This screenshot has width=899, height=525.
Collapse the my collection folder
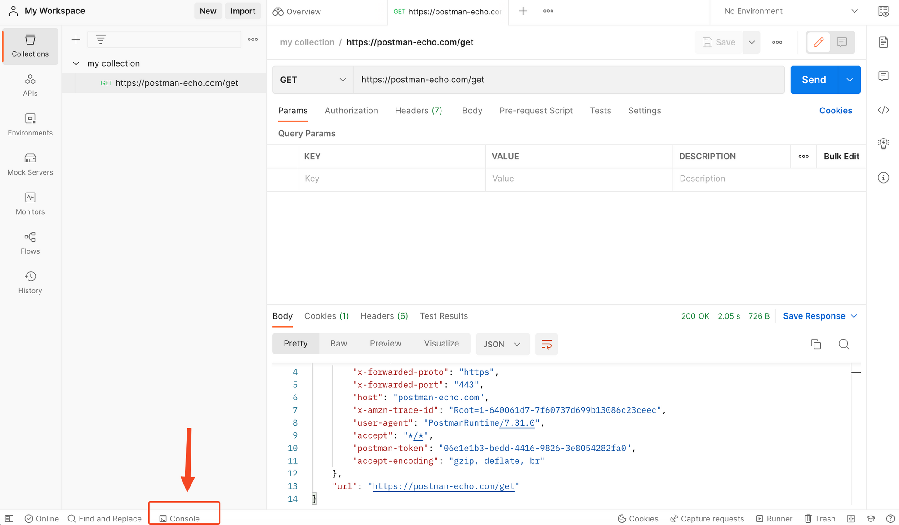[x=76, y=63]
